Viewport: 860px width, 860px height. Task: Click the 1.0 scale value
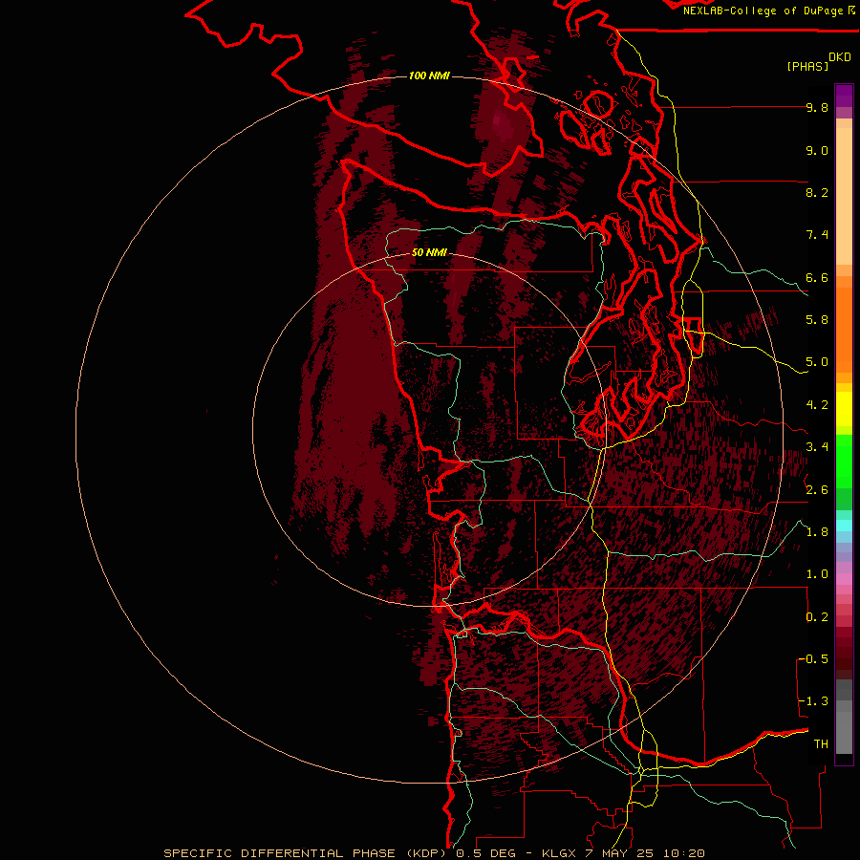[817, 574]
